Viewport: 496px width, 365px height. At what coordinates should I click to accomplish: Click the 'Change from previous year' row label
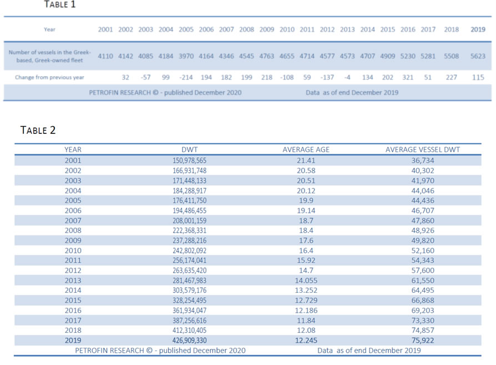coord(50,77)
